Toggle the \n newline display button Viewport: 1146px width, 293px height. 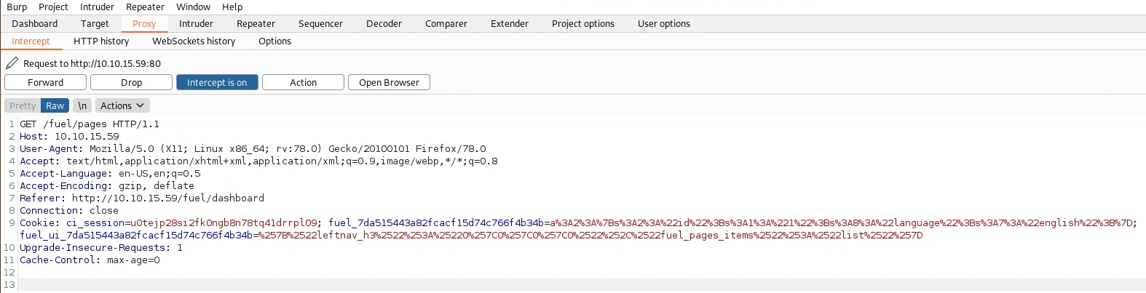coord(82,106)
